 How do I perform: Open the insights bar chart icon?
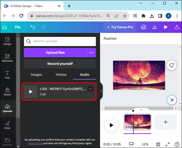pyautogui.click(x=154, y=27)
